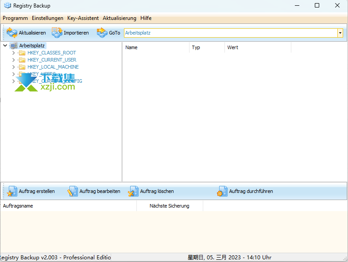The height and width of the screenshot is (262, 348).
Task: Click the Auftrag löschen label
Action: [x=157, y=191]
